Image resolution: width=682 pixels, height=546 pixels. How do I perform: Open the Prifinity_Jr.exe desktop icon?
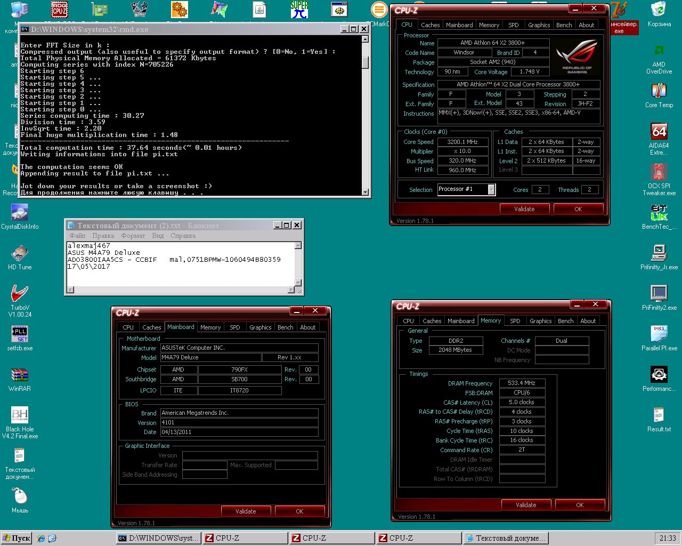659,257
